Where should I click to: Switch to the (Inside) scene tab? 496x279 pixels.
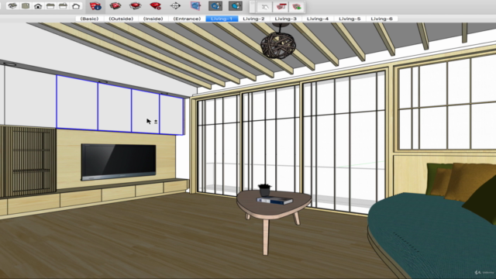(153, 19)
